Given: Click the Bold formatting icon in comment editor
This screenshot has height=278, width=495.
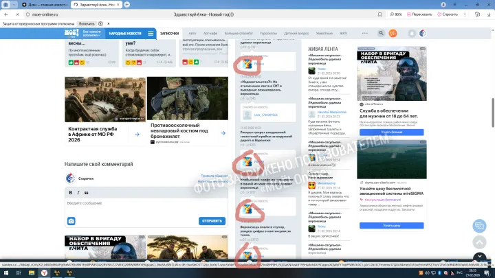Looking at the screenshot, I should point(69,193).
